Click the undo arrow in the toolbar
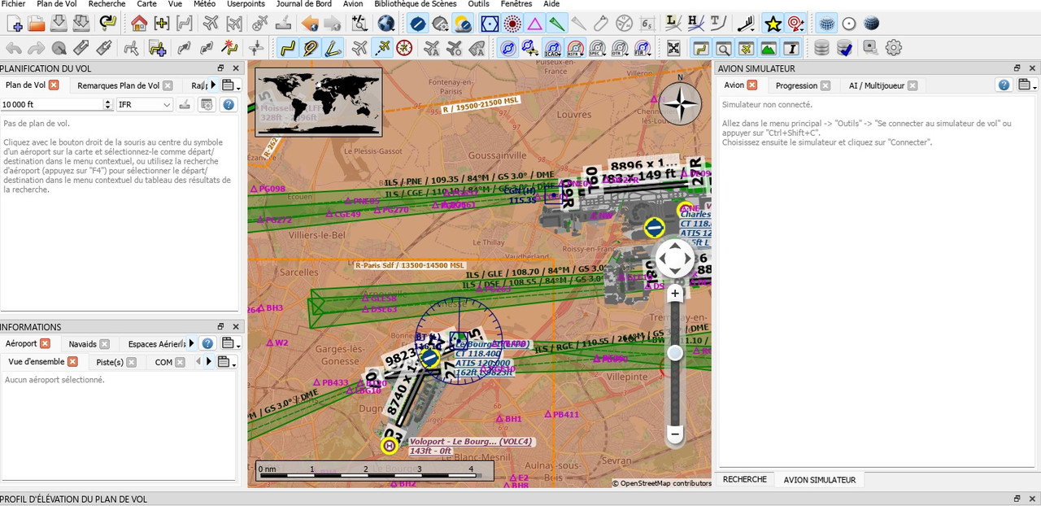 pyautogui.click(x=14, y=48)
